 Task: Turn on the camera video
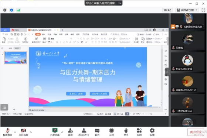[x=23, y=132]
